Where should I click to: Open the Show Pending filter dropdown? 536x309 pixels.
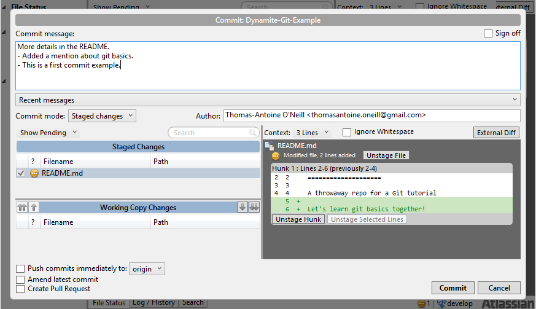point(48,133)
